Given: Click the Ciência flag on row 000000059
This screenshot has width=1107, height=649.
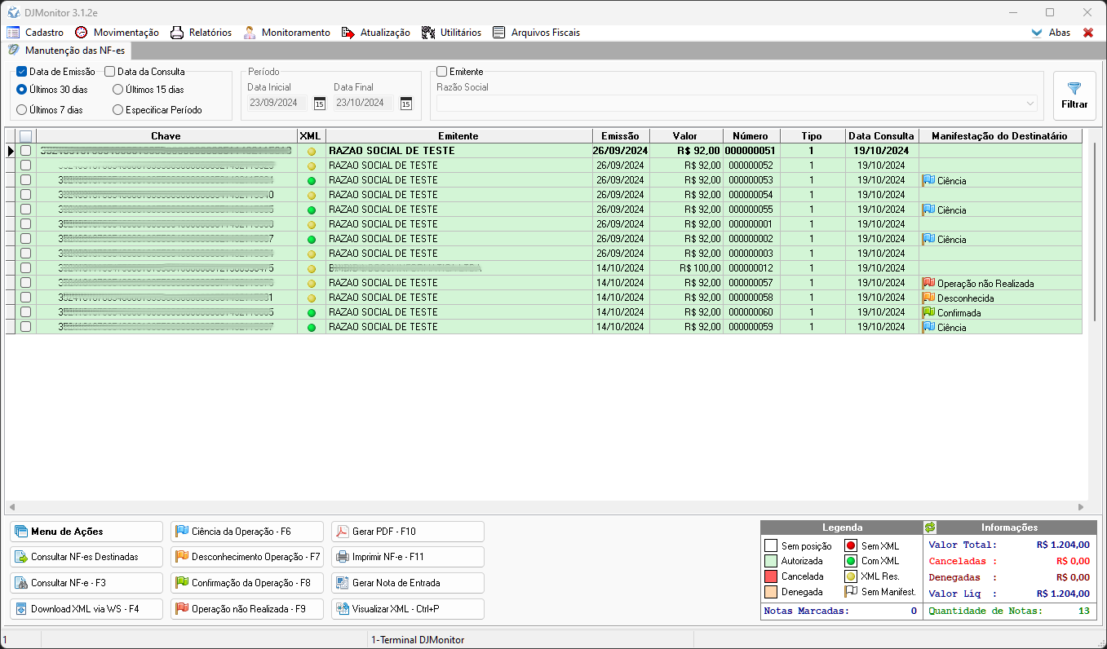Looking at the screenshot, I should pos(928,327).
